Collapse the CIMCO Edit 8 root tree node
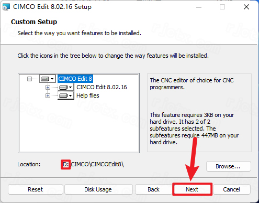 click(29, 79)
